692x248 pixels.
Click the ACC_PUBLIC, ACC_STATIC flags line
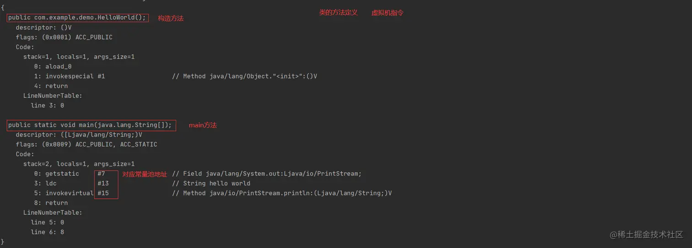(x=86, y=144)
